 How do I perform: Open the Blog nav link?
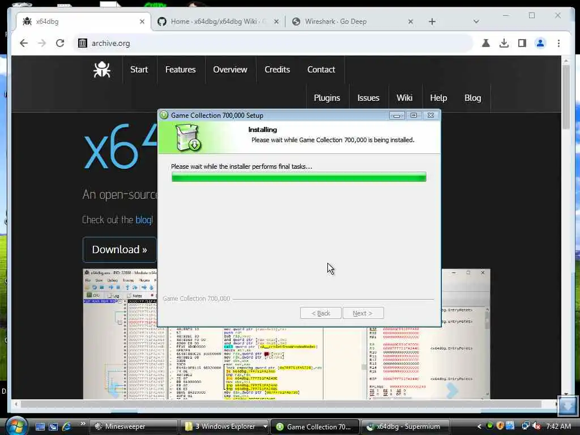pos(472,98)
